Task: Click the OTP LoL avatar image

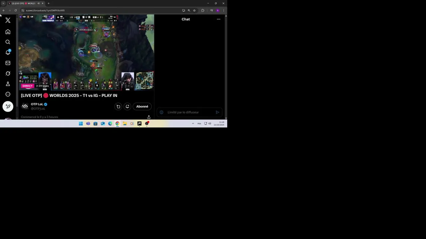Action: (x=25, y=106)
